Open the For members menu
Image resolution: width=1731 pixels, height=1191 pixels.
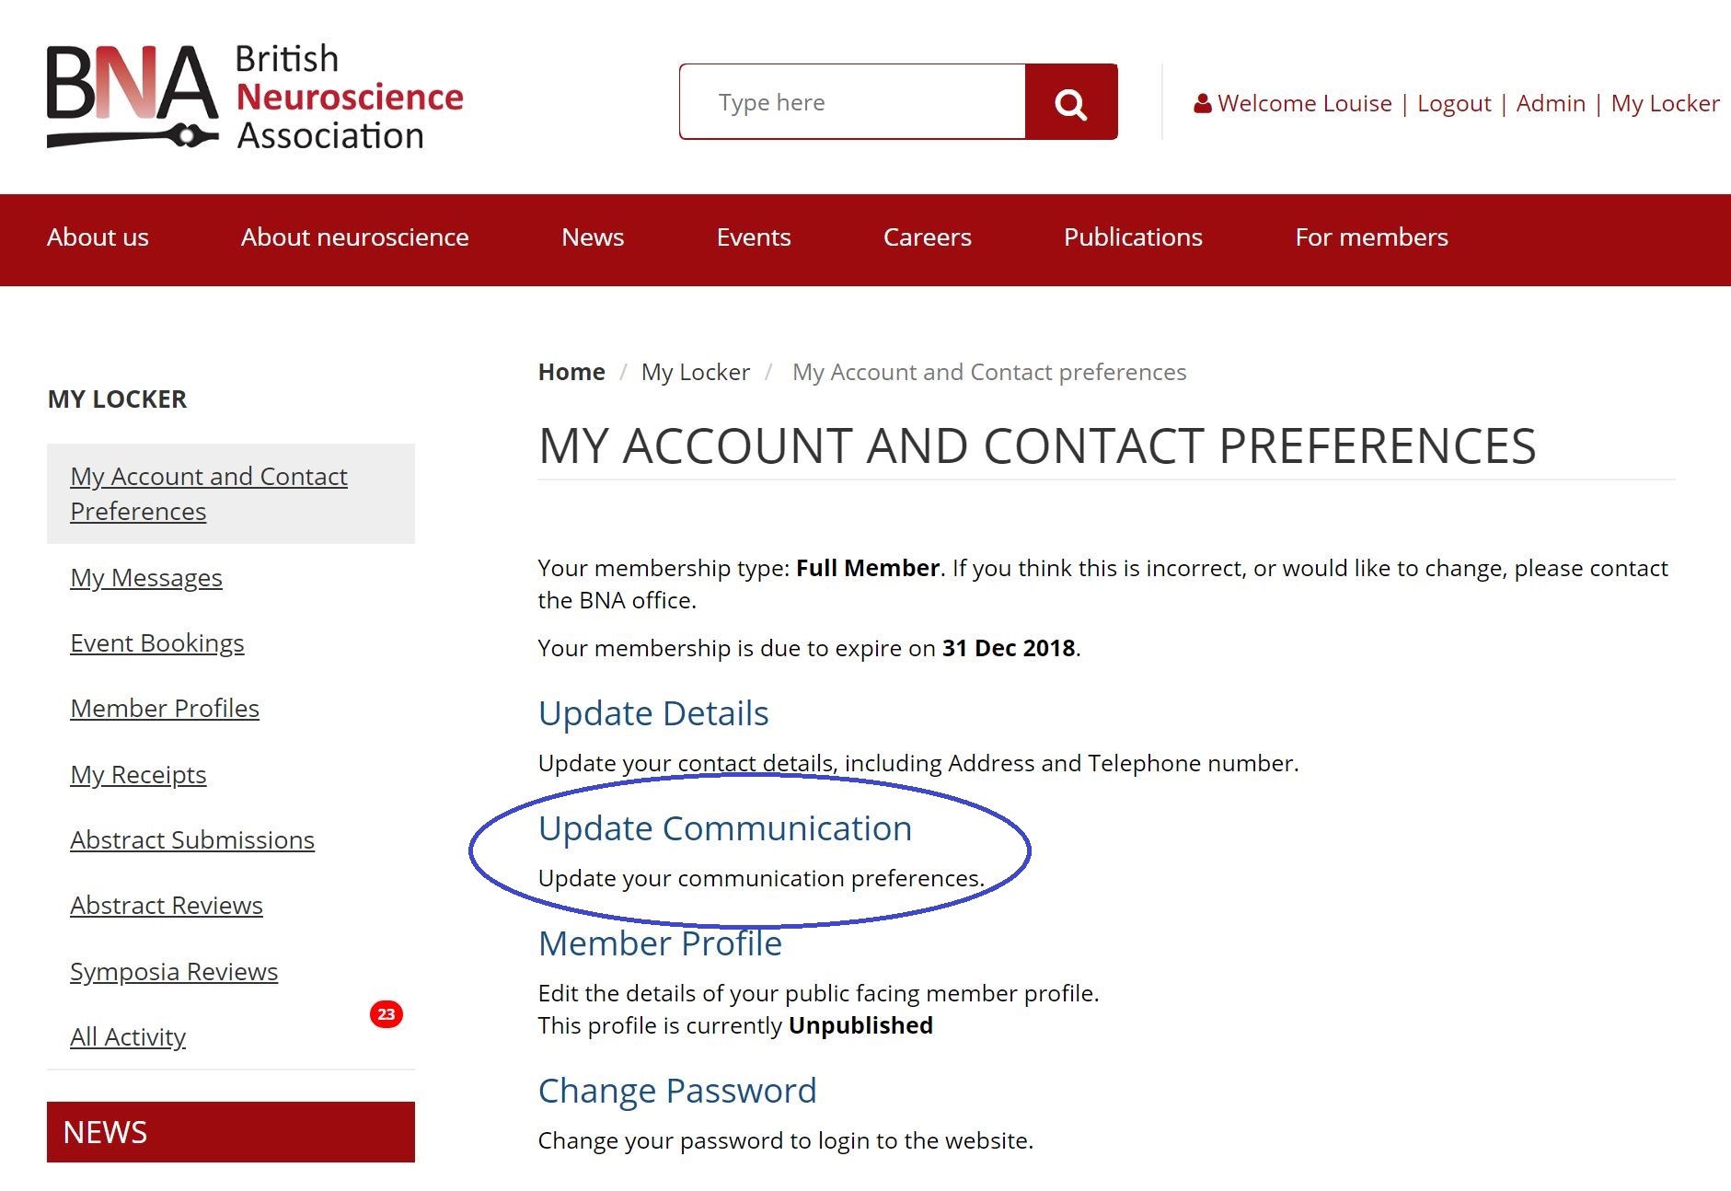coord(1371,237)
